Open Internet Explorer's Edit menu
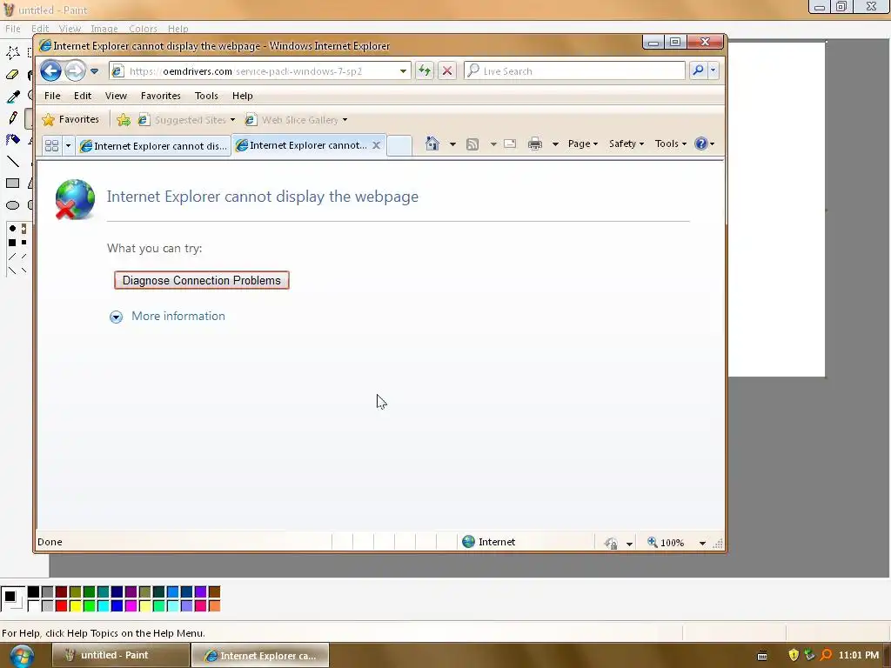The width and height of the screenshot is (891, 668). click(x=83, y=96)
